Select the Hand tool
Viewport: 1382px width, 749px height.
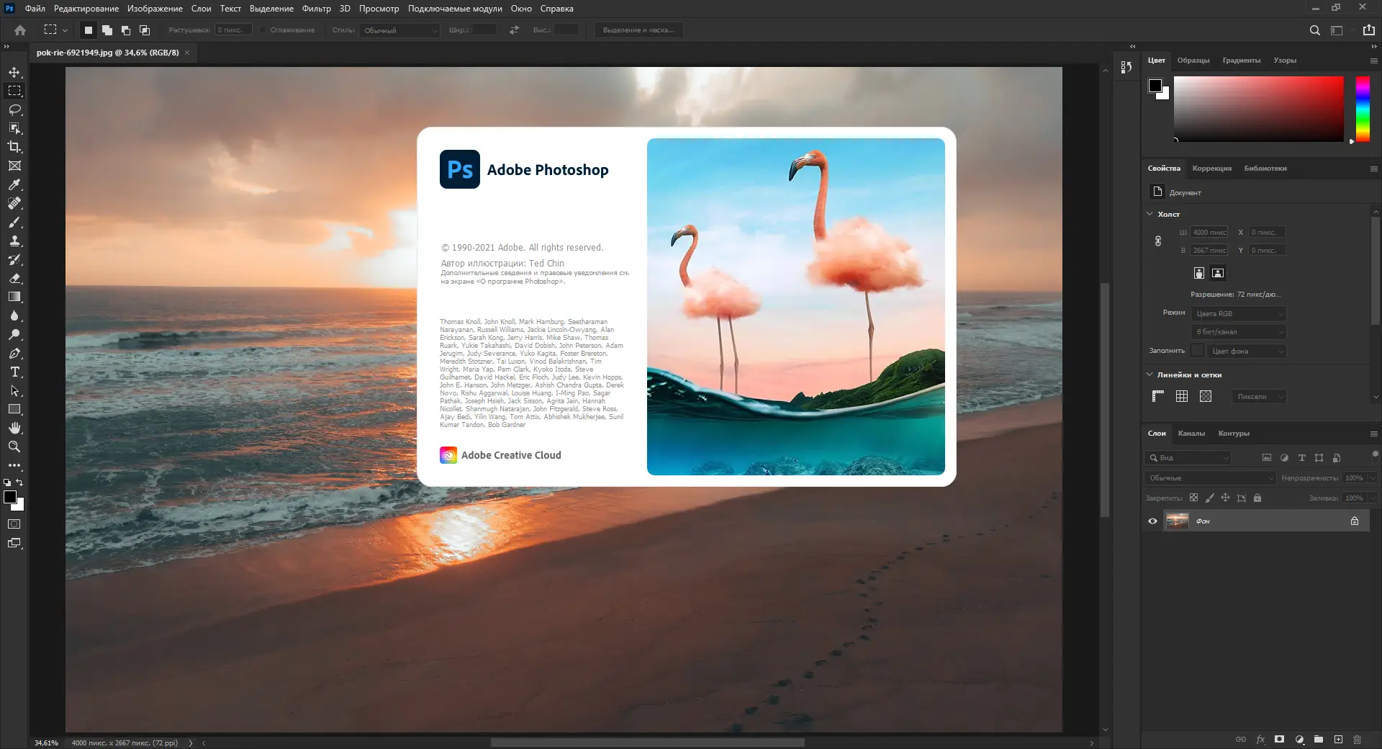click(14, 428)
